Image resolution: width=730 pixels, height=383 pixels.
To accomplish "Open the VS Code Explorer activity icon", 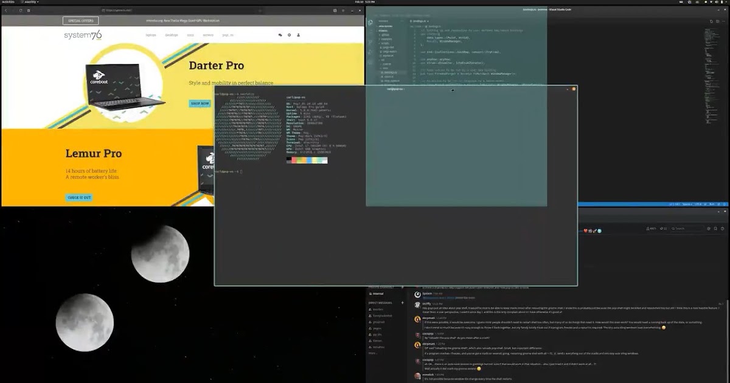I will [370, 20].
